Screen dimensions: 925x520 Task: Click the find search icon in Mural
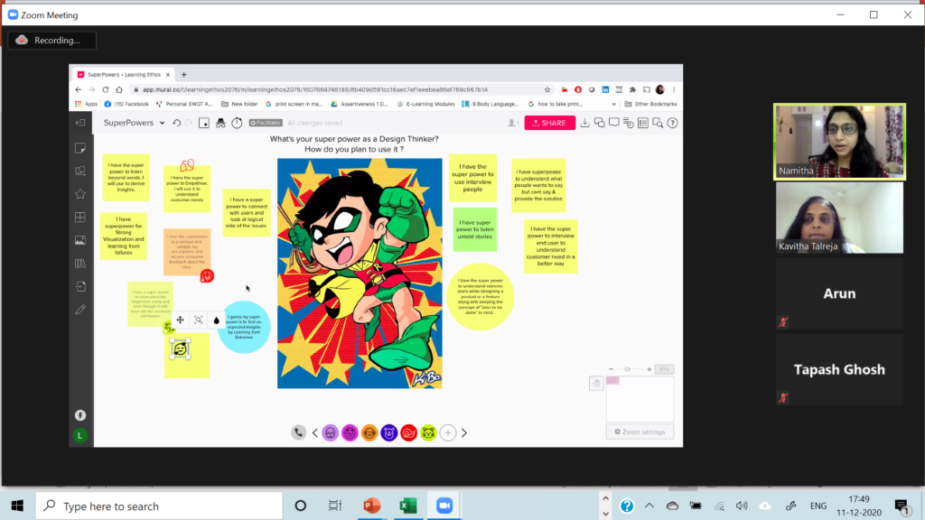(658, 123)
